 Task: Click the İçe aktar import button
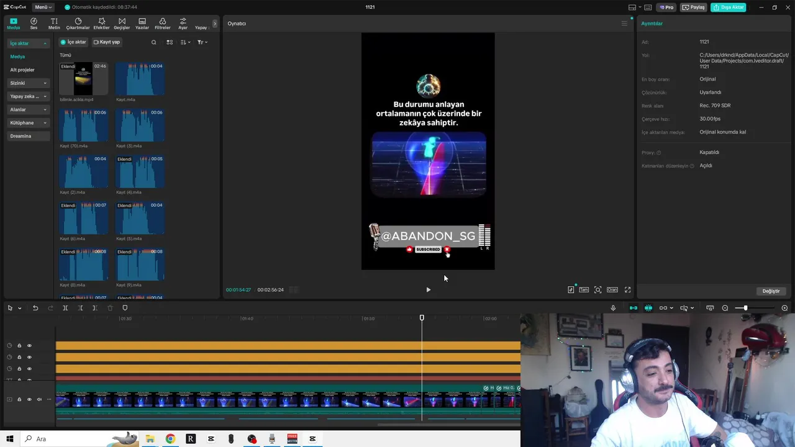click(x=73, y=42)
